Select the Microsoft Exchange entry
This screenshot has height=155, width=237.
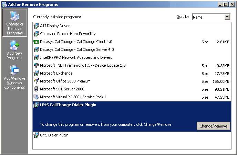(x=132, y=73)
